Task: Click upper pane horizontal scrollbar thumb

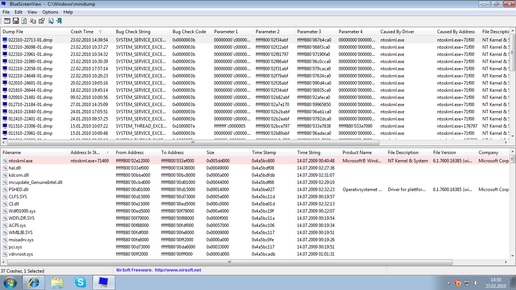Action: pyautogui.click(x=193, y=143)
